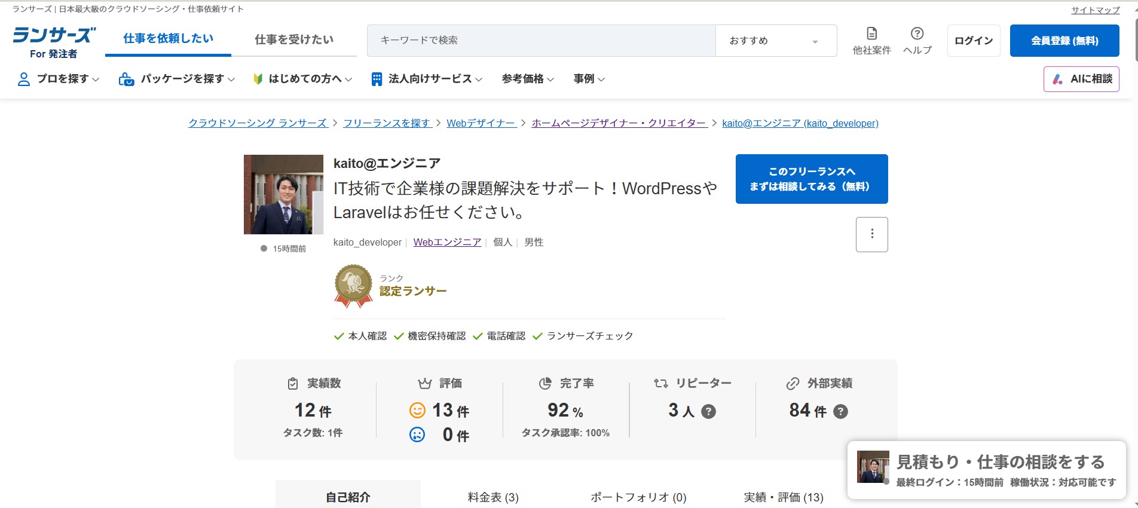Switch to the 仕事を依頼したい tab
The height and width of the screenshot is (508, 1138).
[x=168, y=39]
